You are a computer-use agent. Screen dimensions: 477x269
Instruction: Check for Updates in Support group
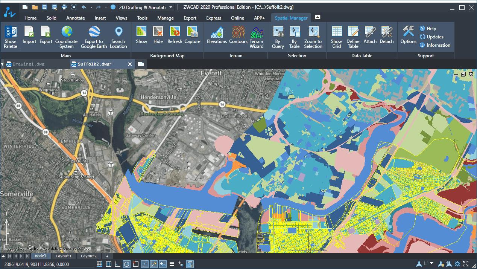(431, 37)
